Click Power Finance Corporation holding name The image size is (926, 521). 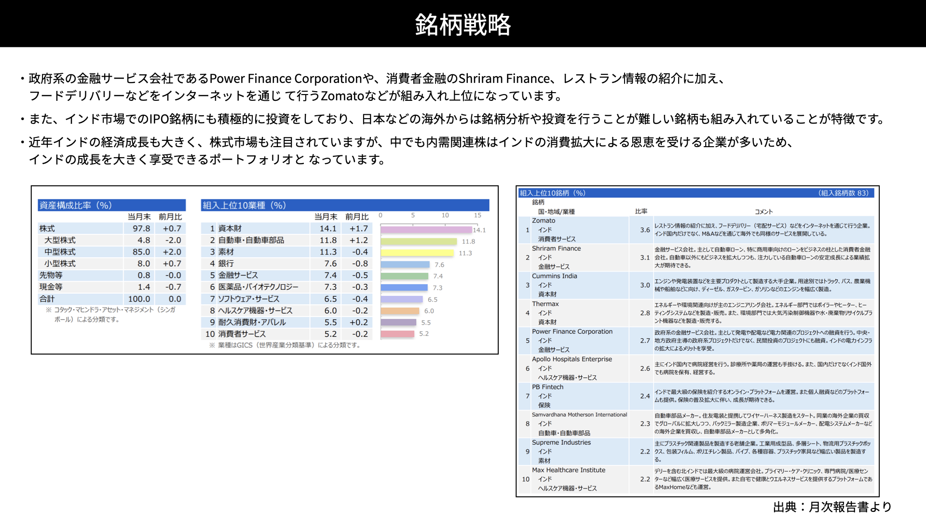pos(572,331)
